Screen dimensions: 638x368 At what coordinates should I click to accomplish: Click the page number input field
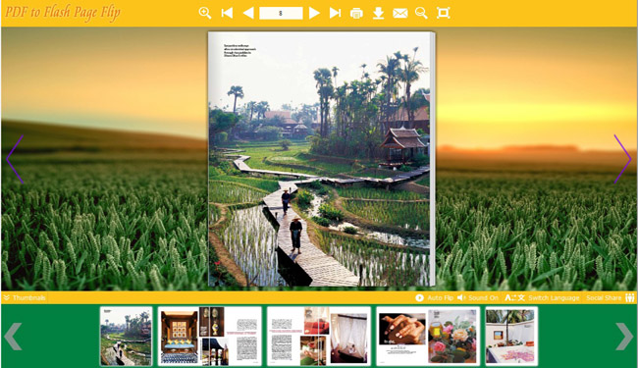(281, 13)
